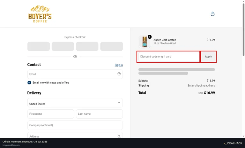Click the scrollbar down arrow
The height and width of the screenshot is (148, 245).
244,136
